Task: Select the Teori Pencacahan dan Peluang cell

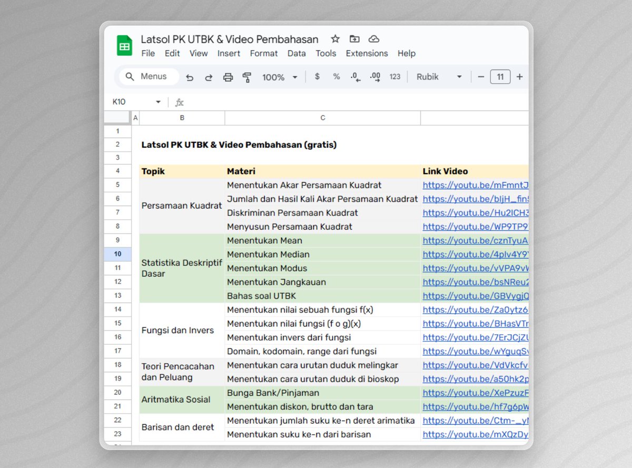Action: (x=182, y=372)
